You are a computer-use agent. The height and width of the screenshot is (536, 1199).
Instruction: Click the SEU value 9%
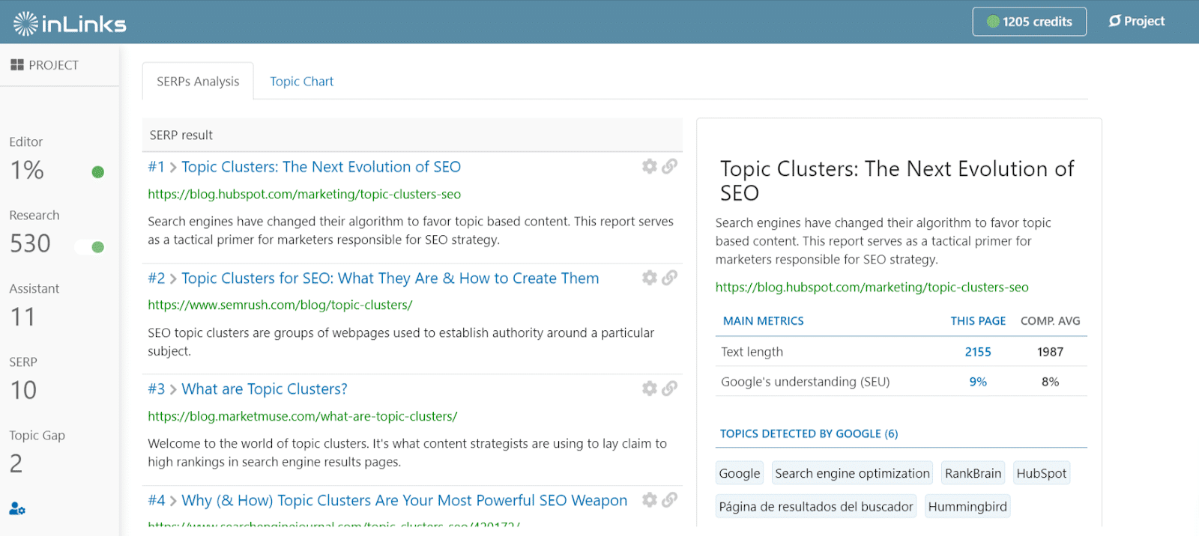point(978,382)
